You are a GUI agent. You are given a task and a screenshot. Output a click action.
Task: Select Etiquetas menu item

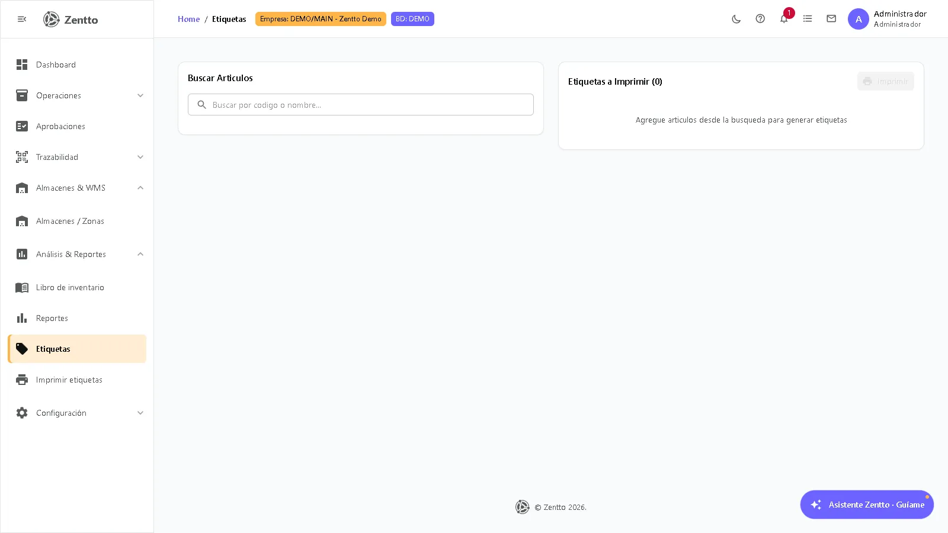77,349
